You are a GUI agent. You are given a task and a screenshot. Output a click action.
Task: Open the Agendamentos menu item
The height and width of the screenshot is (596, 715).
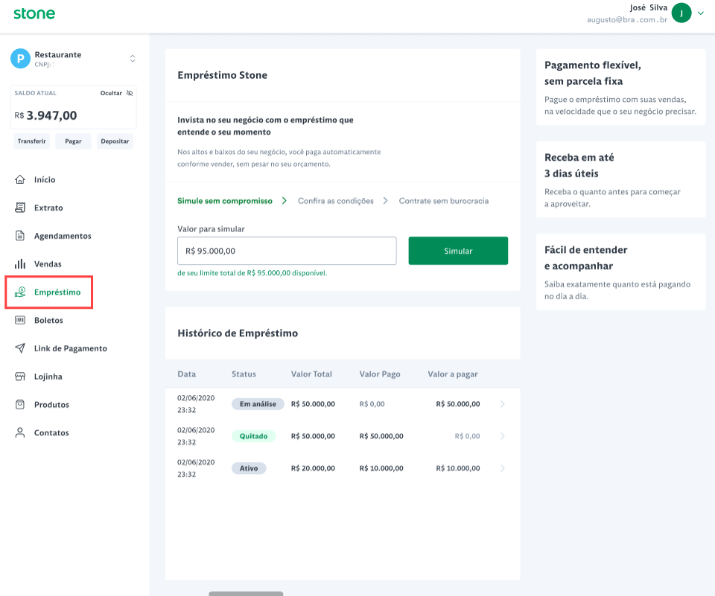coord(63,236)
